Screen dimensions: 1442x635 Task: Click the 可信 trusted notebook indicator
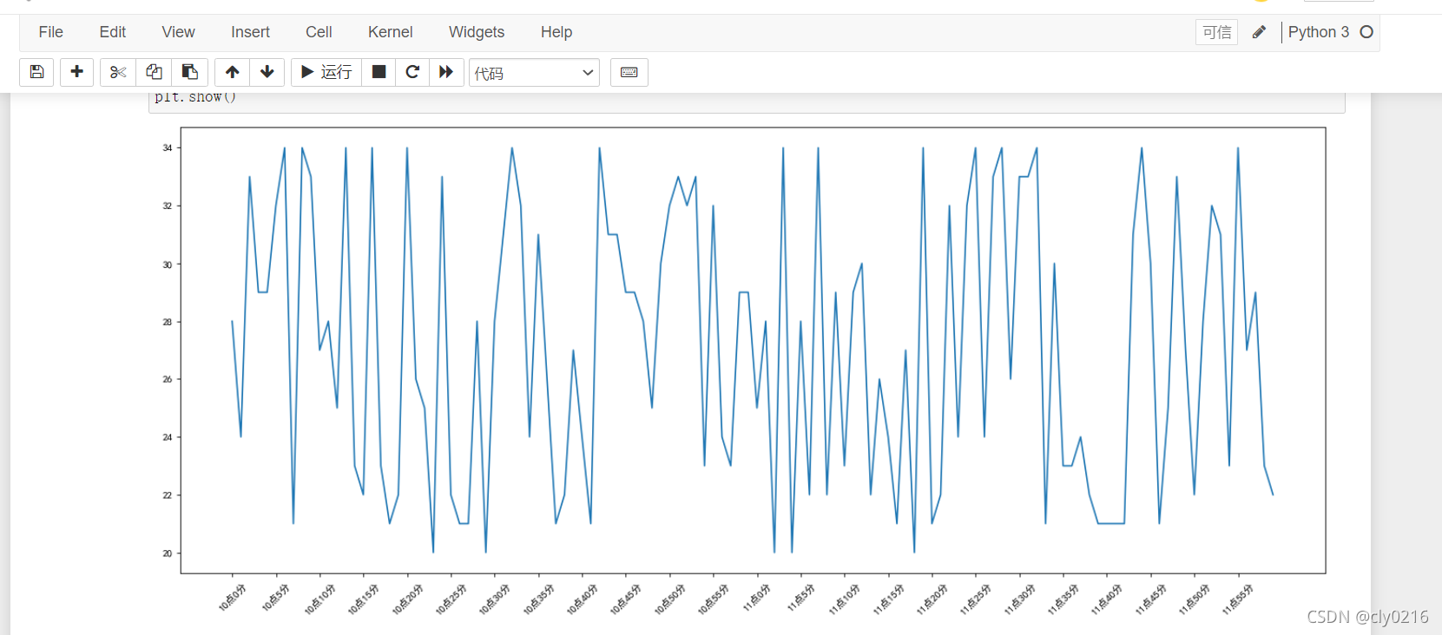pos(1216,32)
